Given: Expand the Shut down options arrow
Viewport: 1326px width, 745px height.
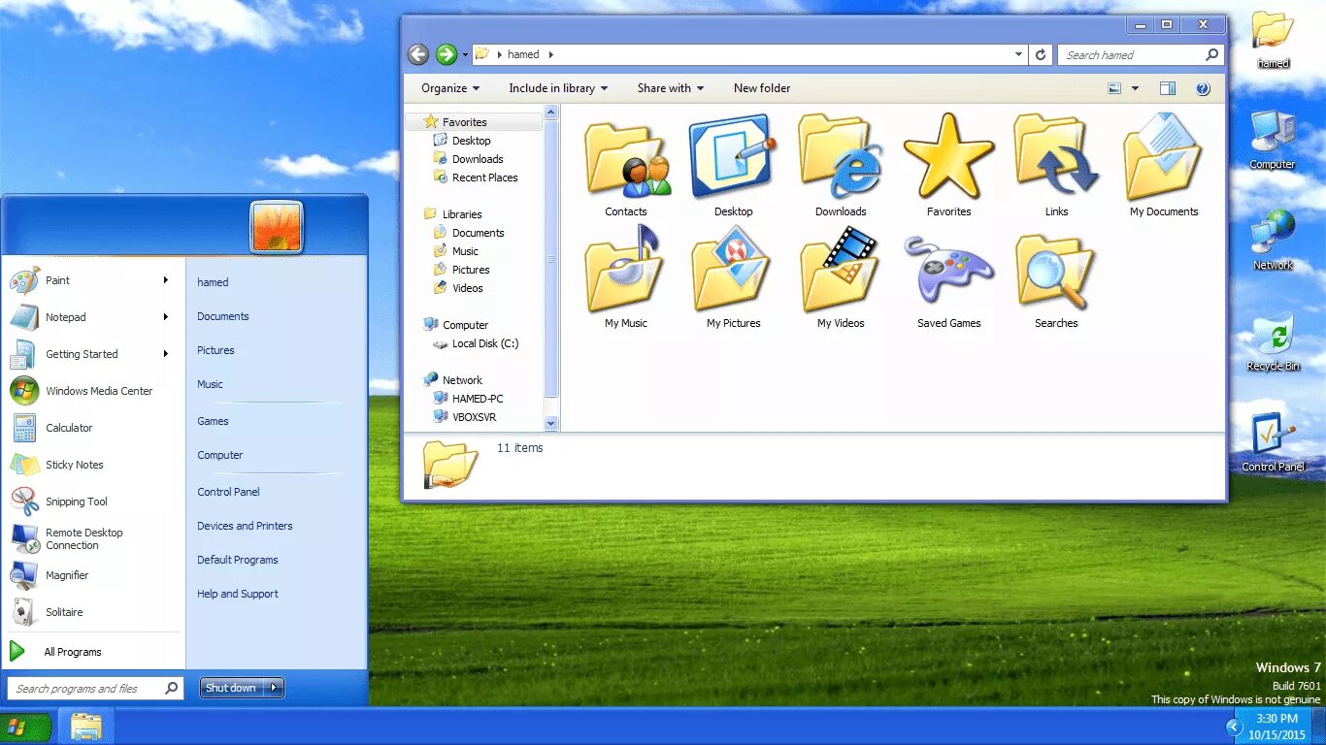Looking at the screenshot, I should pos(274,687).
